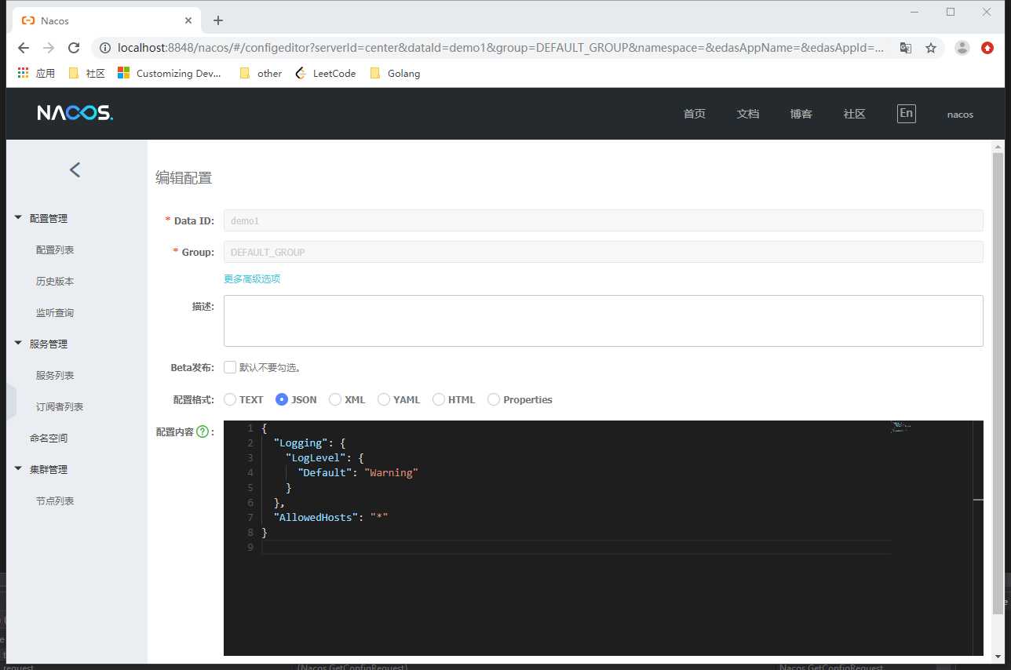Open site information icon in address bar
The width and height of the screenshot is (1011, 670).
pos(105,48)
